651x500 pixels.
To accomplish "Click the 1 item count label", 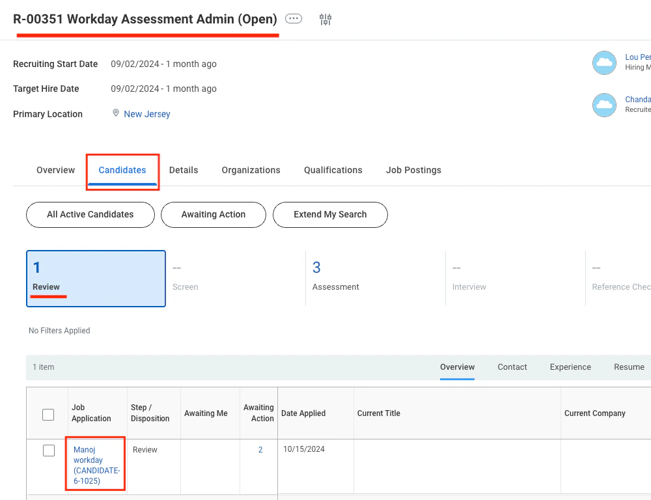I will pos(43,367).
